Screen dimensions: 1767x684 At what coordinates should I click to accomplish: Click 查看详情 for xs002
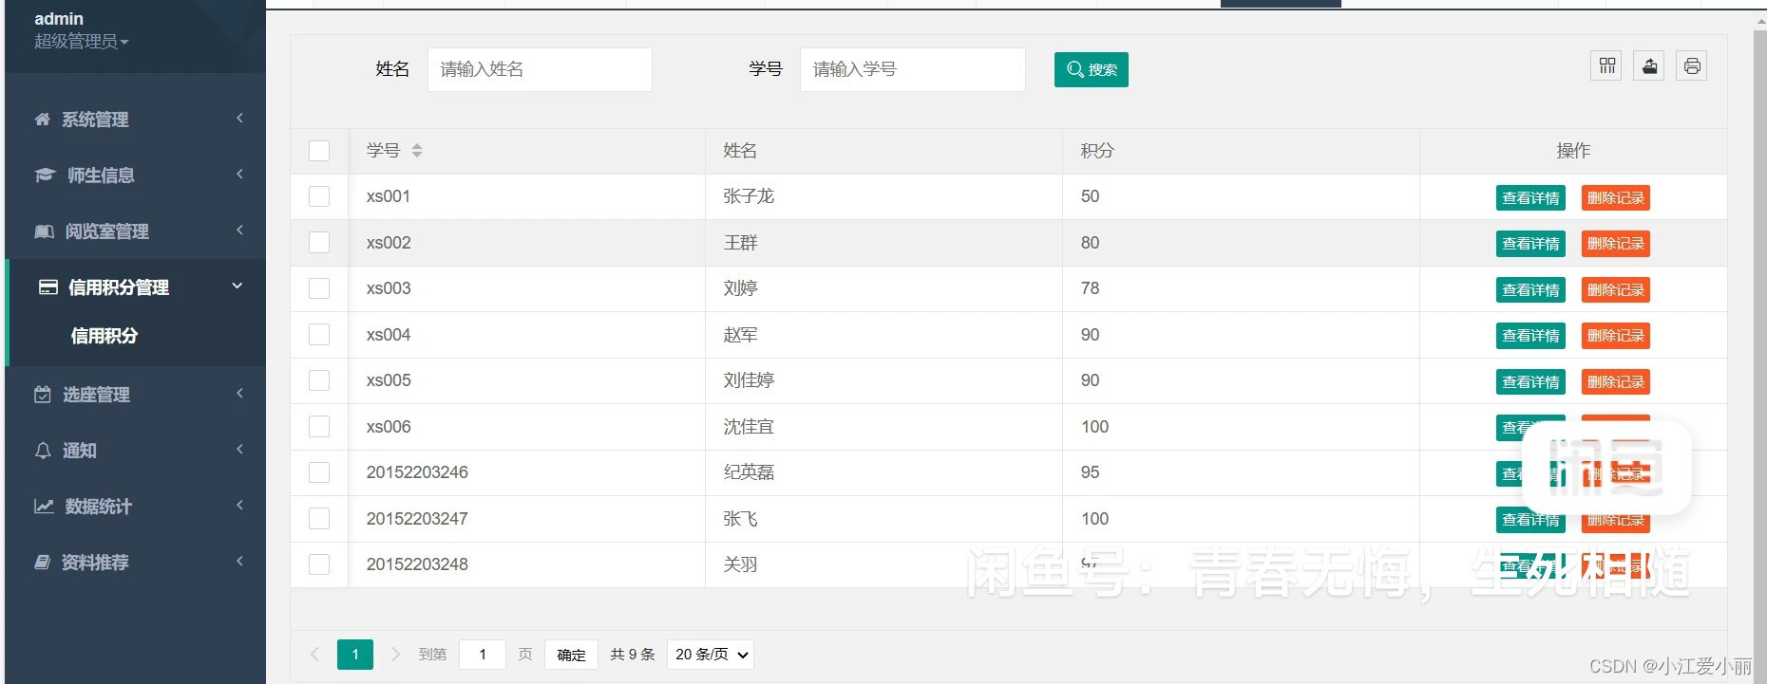click(x=1530, y=244)
